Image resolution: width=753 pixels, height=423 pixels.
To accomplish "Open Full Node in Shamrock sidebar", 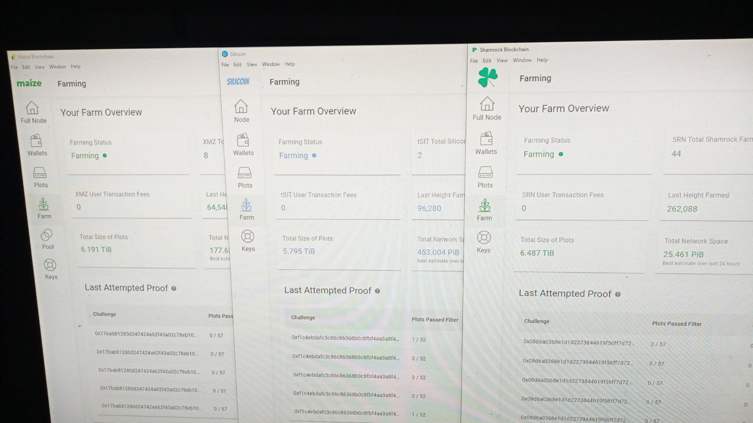I will pyautogui.click(x=487, y=109).
